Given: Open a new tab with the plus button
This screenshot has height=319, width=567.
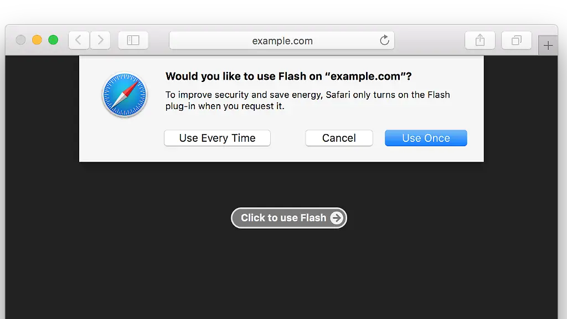Looking at the screenshot, I should point(548,45).
